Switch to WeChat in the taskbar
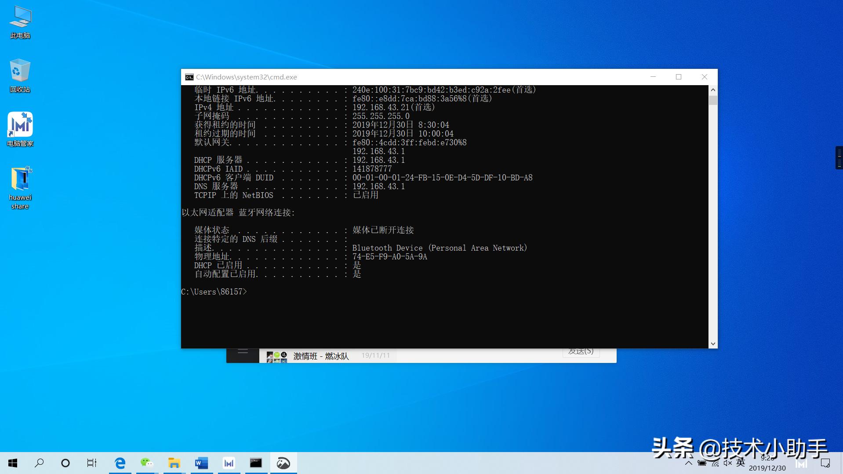 point(147,463)
